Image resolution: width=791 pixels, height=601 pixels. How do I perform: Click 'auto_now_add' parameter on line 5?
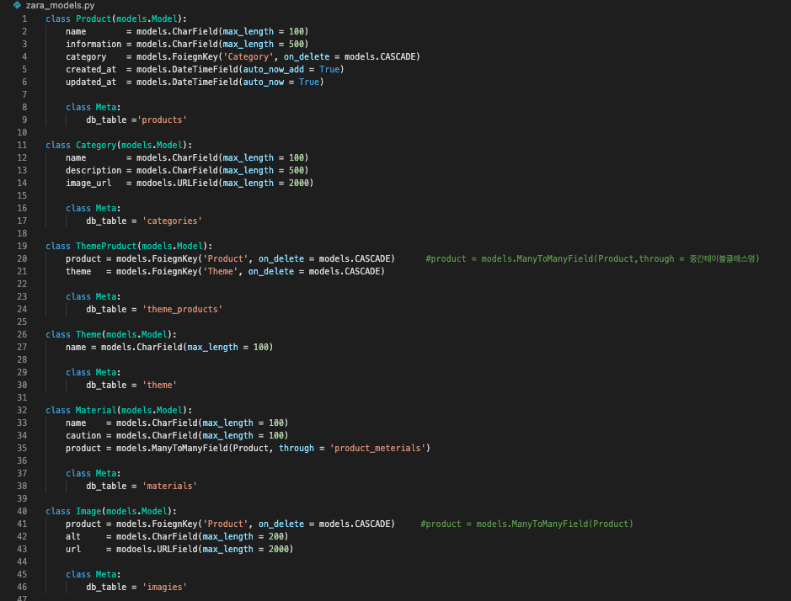coord(274,69)
